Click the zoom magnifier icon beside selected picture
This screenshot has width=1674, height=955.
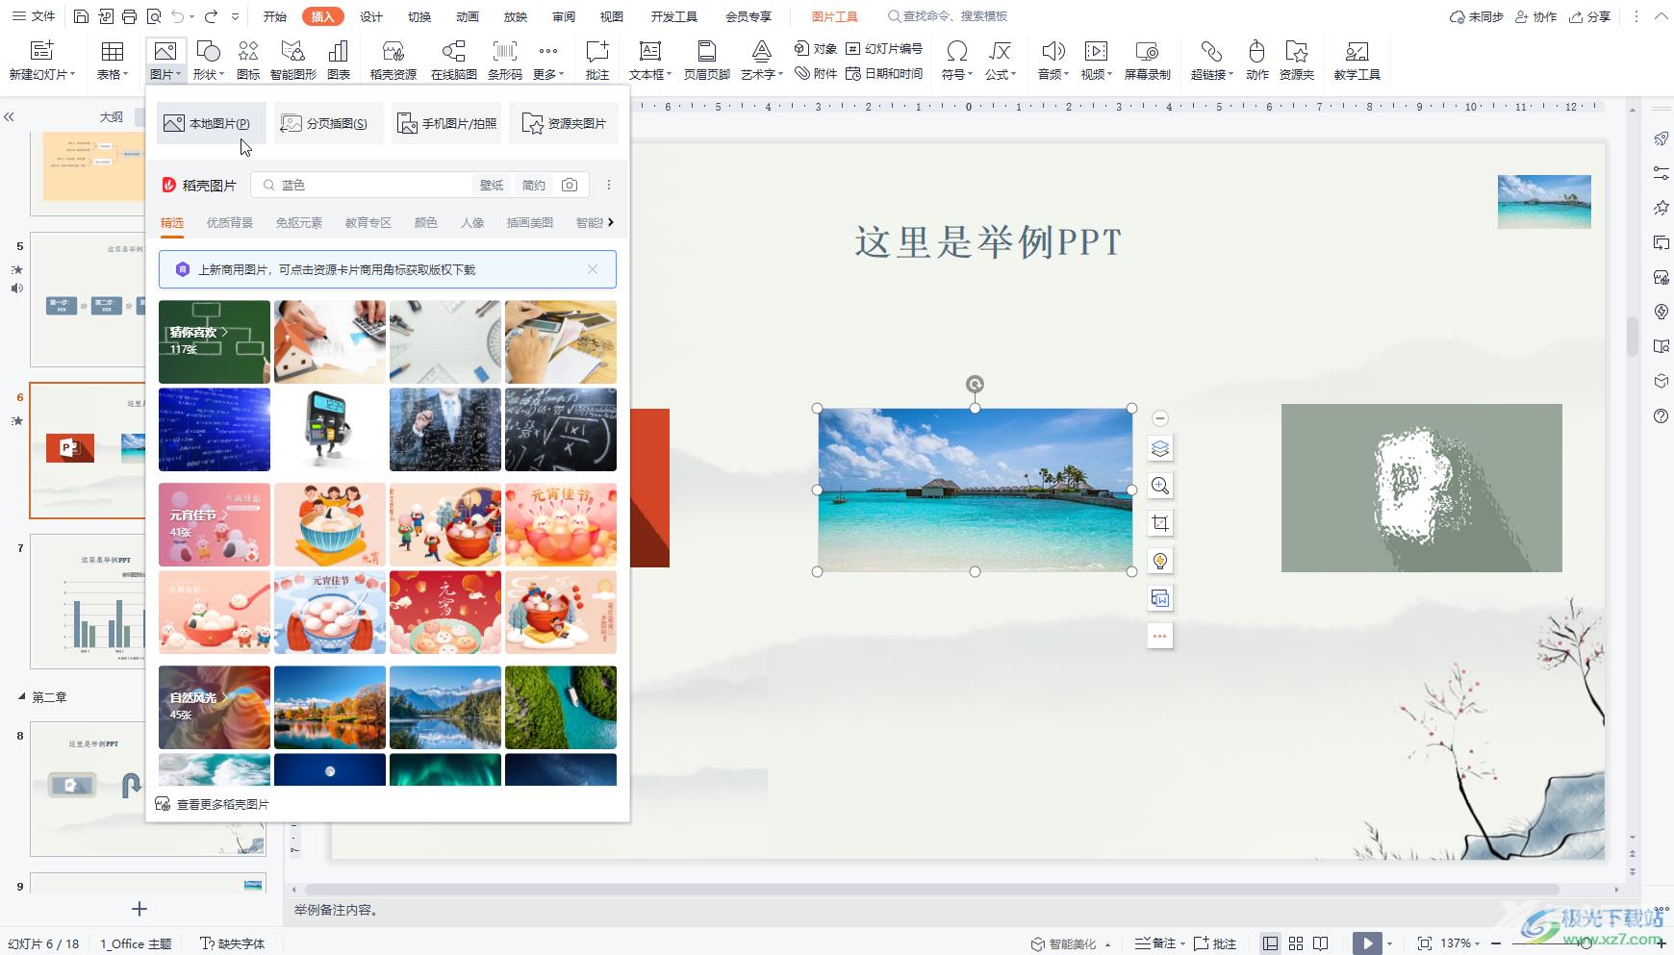pyautogui.click(x=1160, y=486)
